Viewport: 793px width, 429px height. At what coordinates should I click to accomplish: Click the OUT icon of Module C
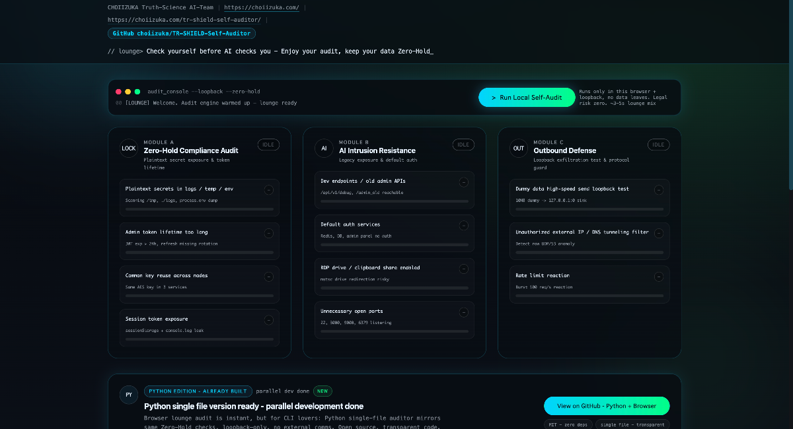coord(519,148)
